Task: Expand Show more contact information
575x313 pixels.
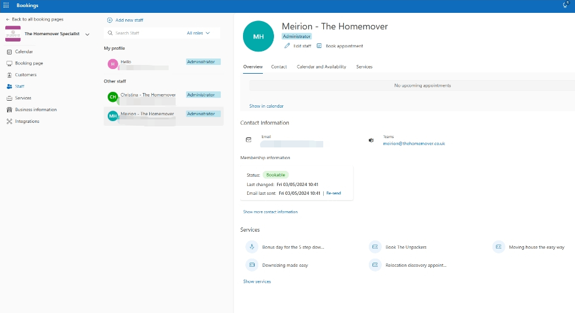Action: (271, 212)
